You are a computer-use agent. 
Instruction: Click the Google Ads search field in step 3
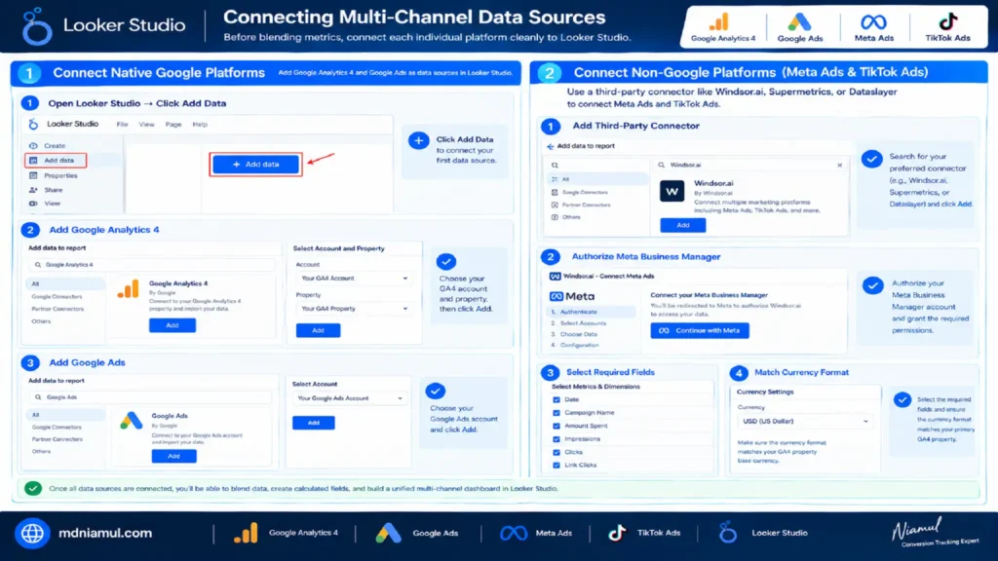150,397
